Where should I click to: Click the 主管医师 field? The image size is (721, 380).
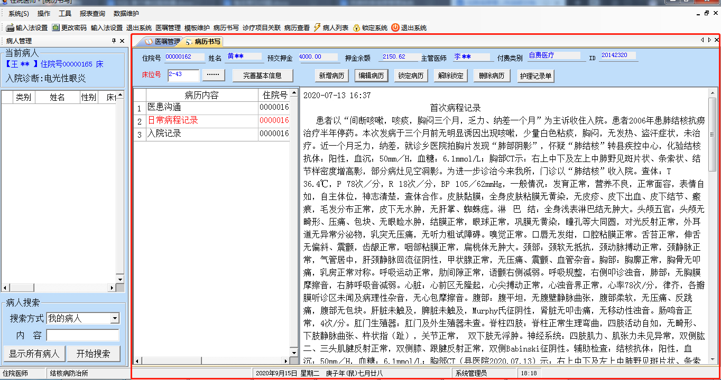click(x=472, y=57)
